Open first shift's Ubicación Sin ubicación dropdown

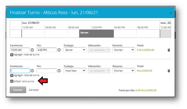click(99, 50)
